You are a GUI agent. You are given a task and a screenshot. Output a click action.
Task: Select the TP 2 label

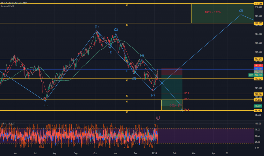(186, 99)
